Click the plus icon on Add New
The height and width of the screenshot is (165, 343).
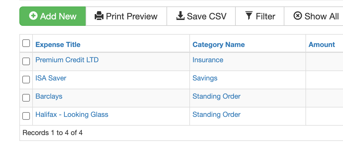[x=33, y=16]
